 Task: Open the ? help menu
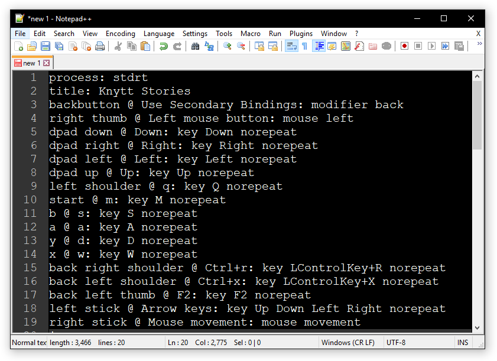(x=357, y=34)
